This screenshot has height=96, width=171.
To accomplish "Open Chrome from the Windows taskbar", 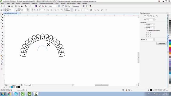I will tap(10, 94).
